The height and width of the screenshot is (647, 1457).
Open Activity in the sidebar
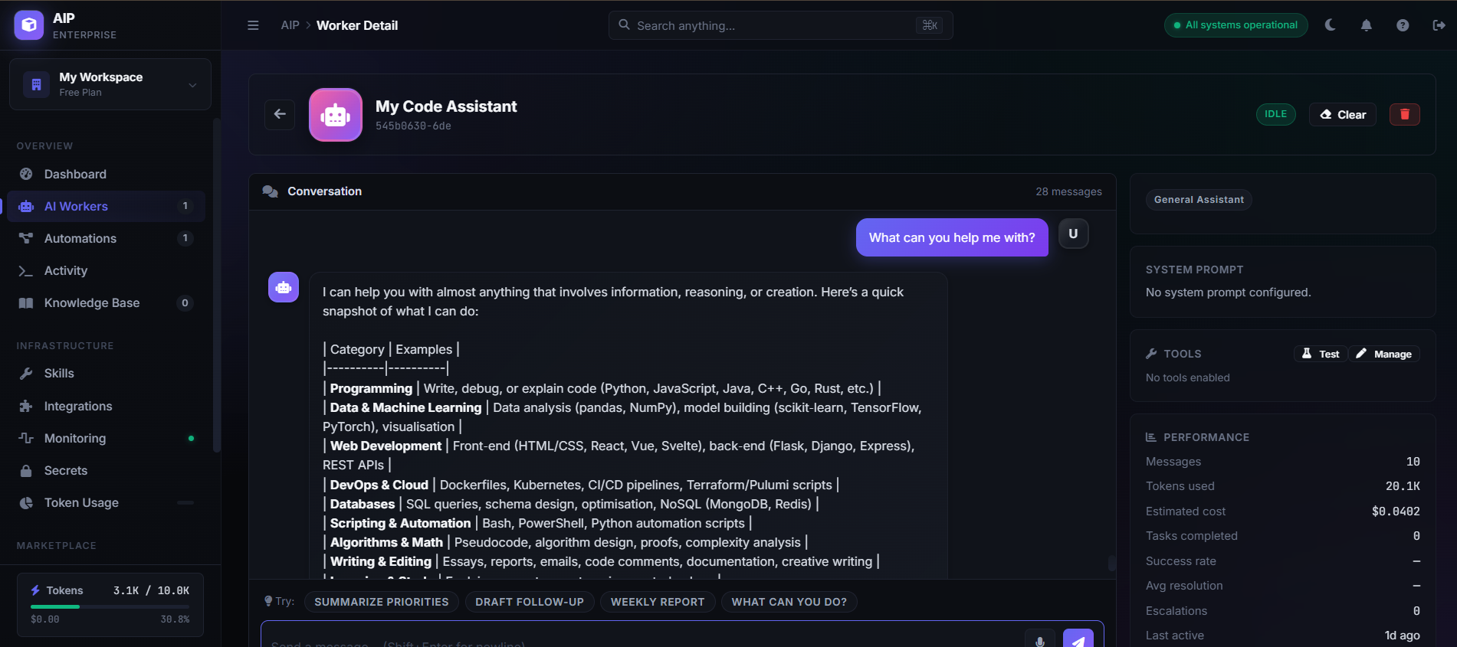(107, 270)
